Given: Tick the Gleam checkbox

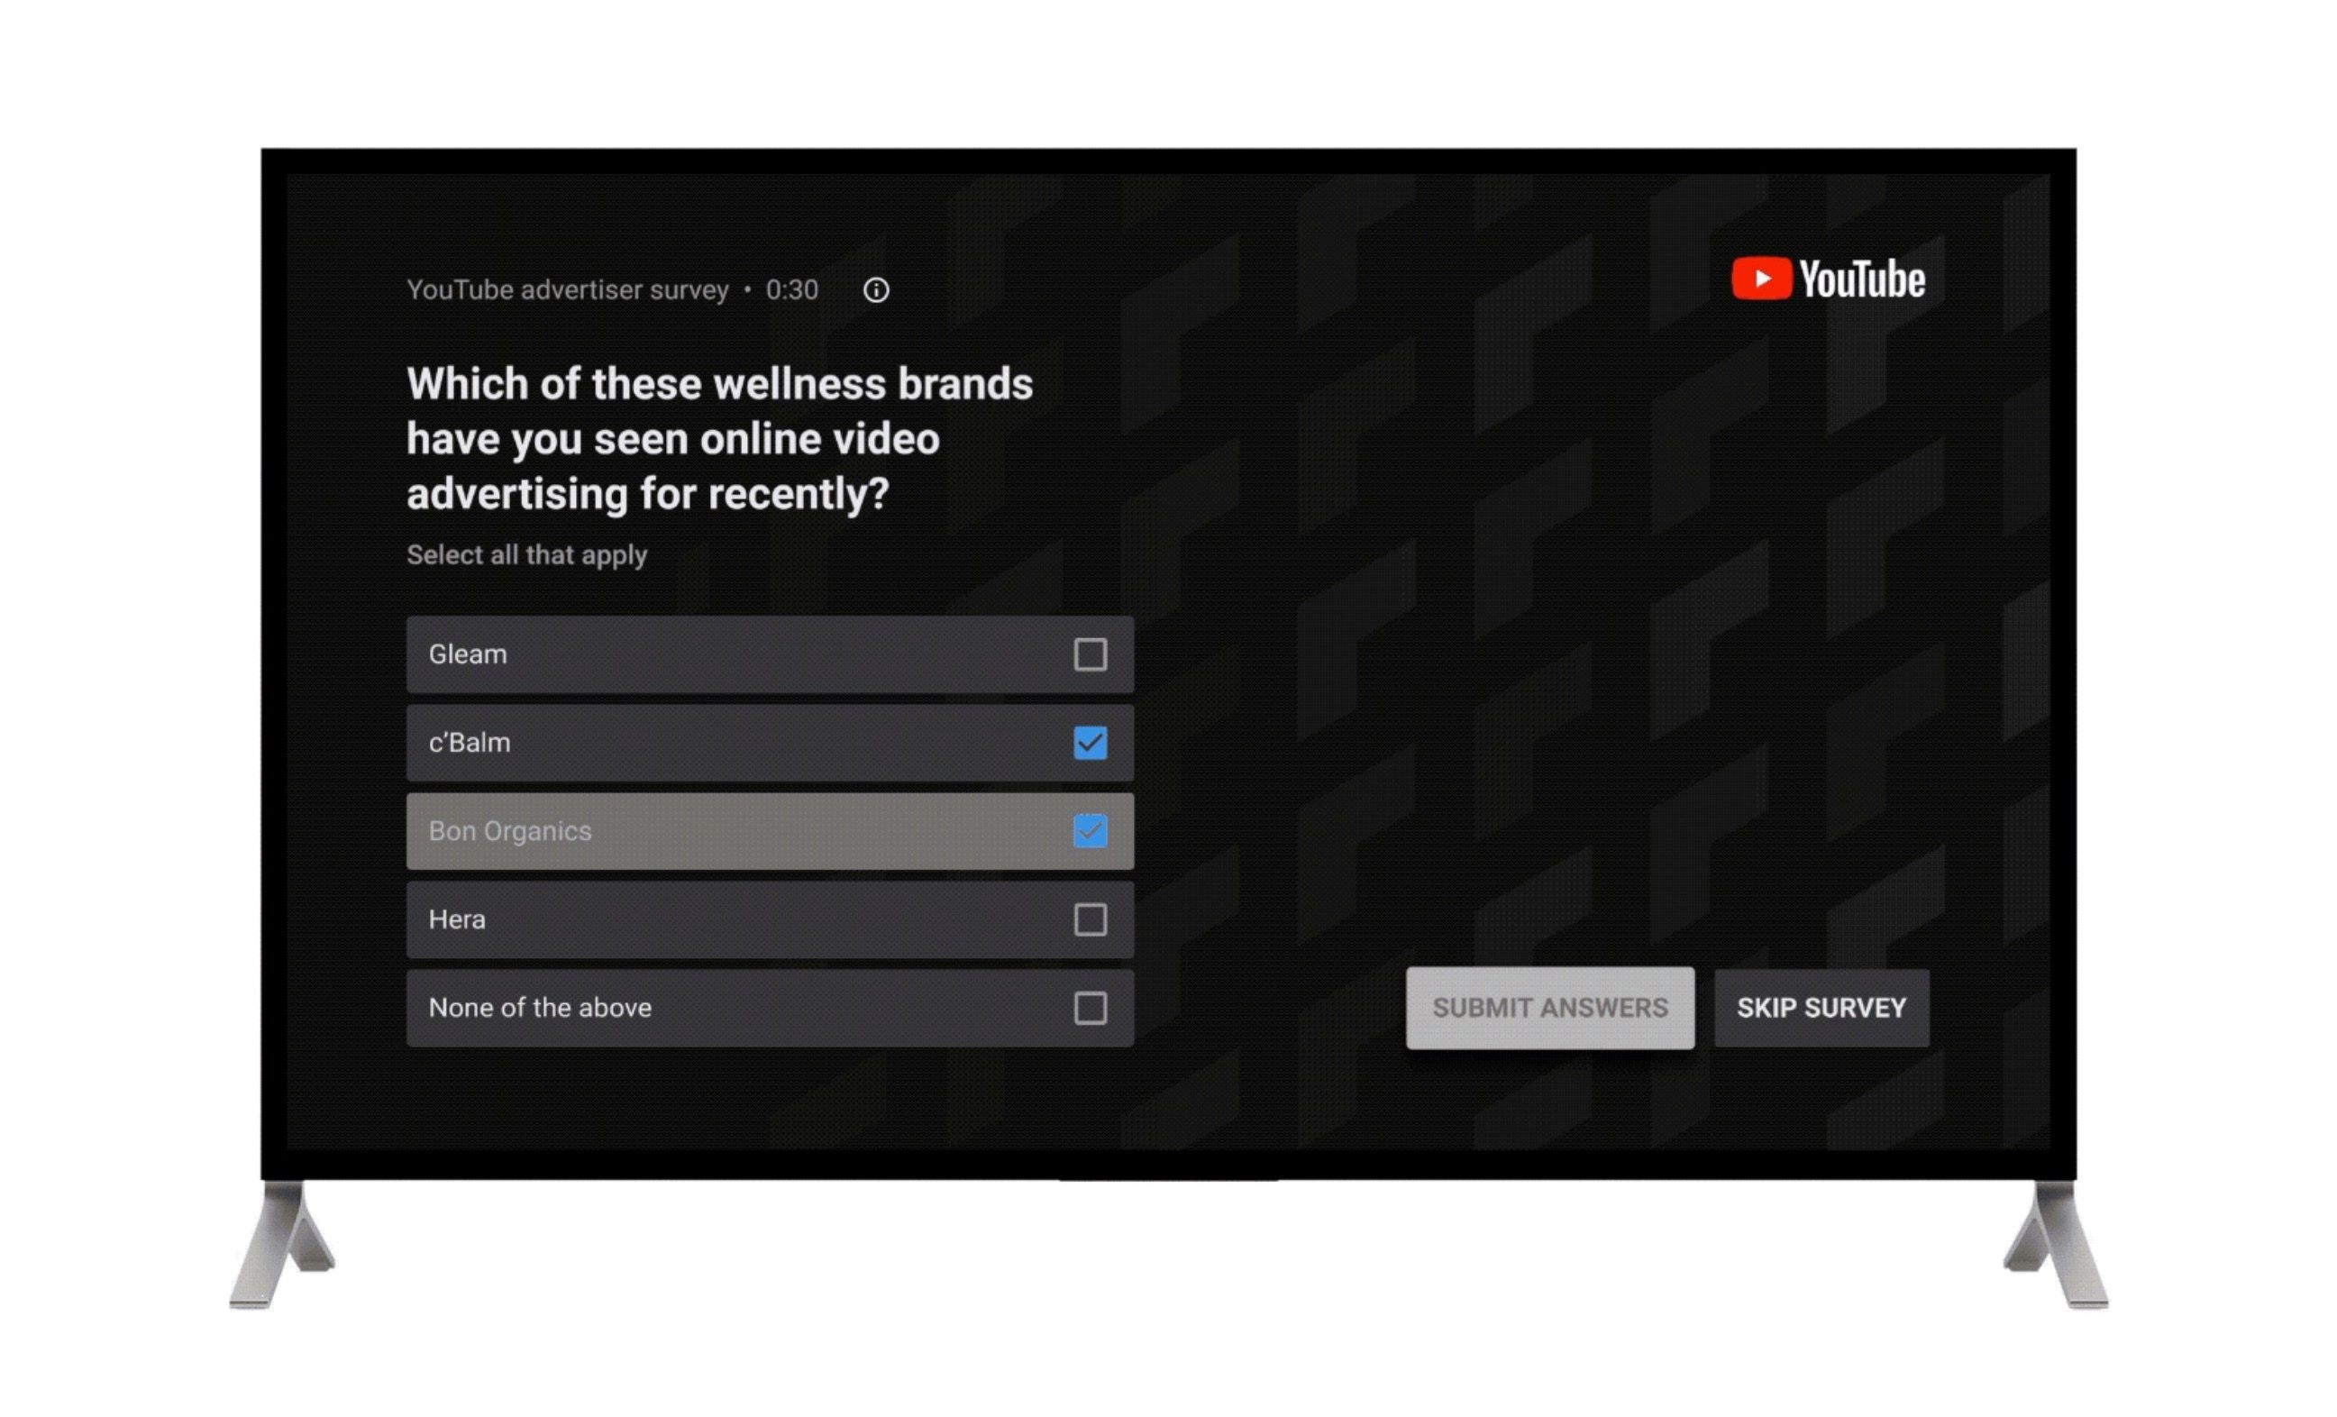Looking at the screenshot, I should coord(1090,654).
